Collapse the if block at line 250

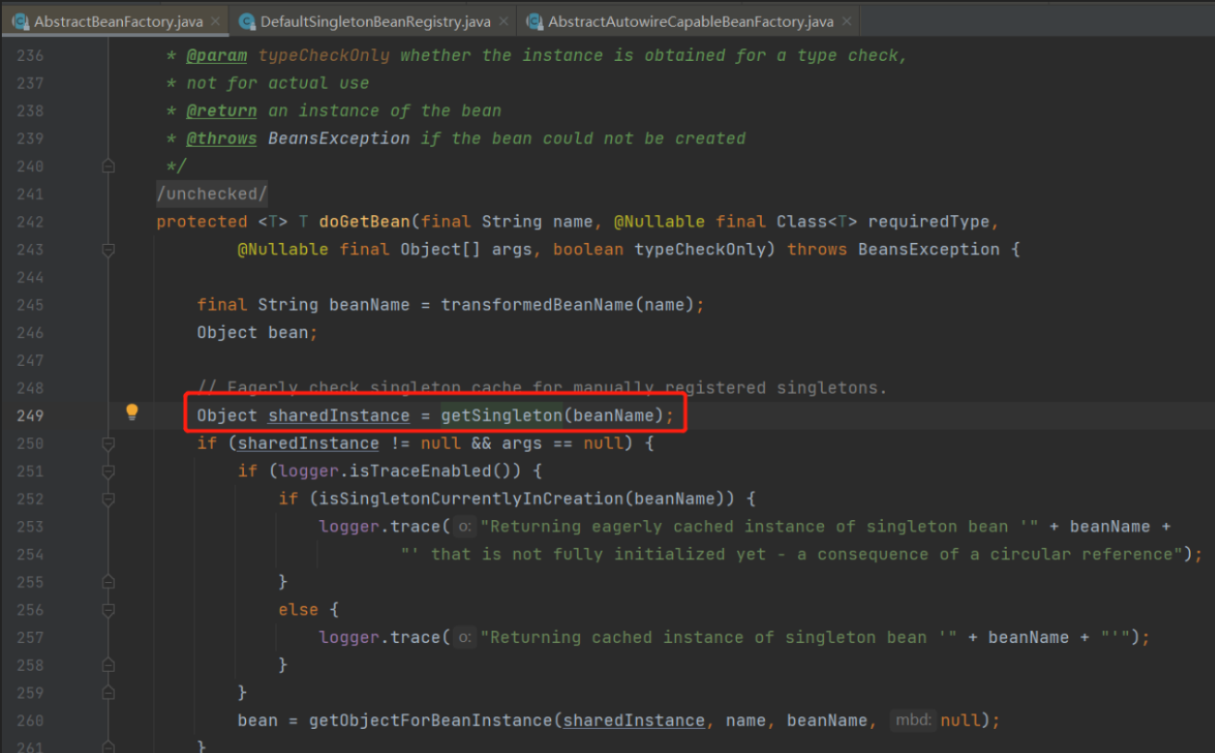tap(108, 443)
